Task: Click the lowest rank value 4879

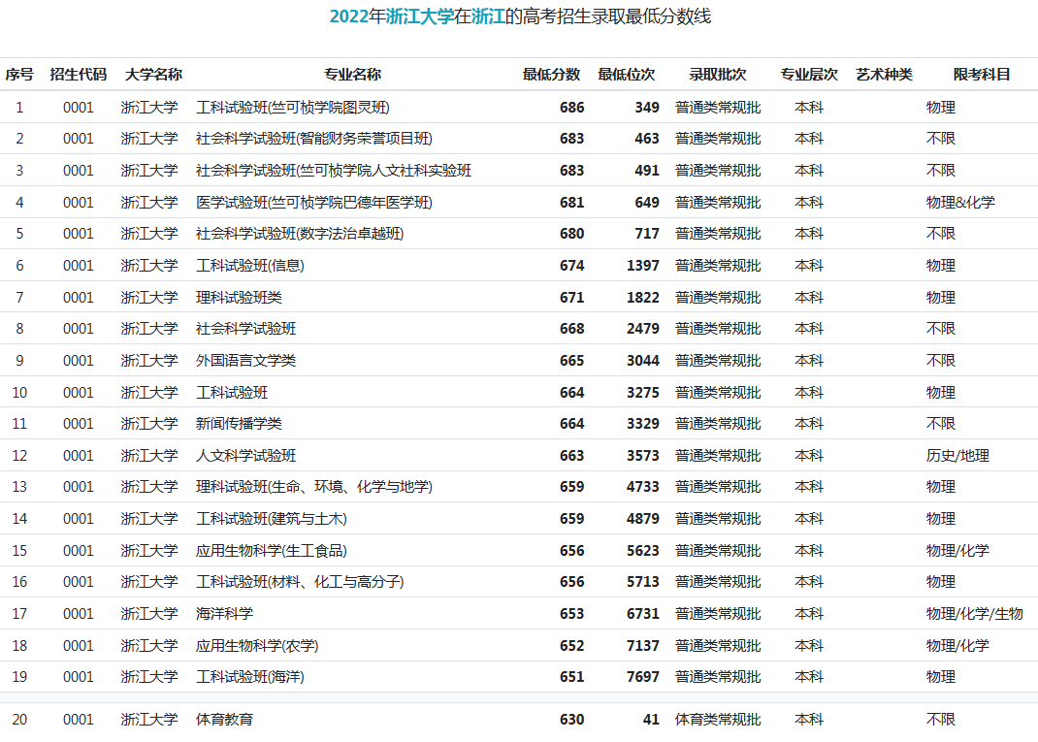Action: pyautogui.click(x=643, y=519)
